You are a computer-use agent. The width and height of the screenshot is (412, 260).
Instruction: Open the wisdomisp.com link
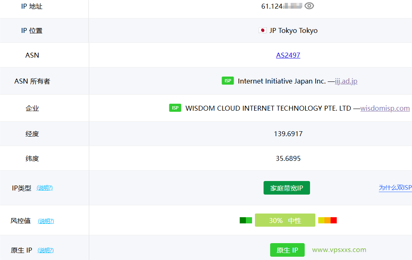(x=385, y=108)
